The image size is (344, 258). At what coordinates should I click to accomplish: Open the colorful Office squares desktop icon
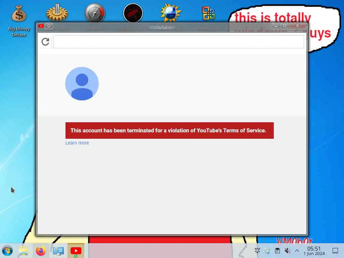pyautogui.click(x=208, y=13)
